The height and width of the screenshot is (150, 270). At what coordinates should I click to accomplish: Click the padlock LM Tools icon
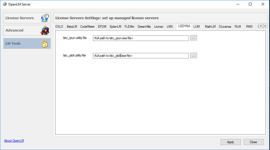(x=45, y=44)
